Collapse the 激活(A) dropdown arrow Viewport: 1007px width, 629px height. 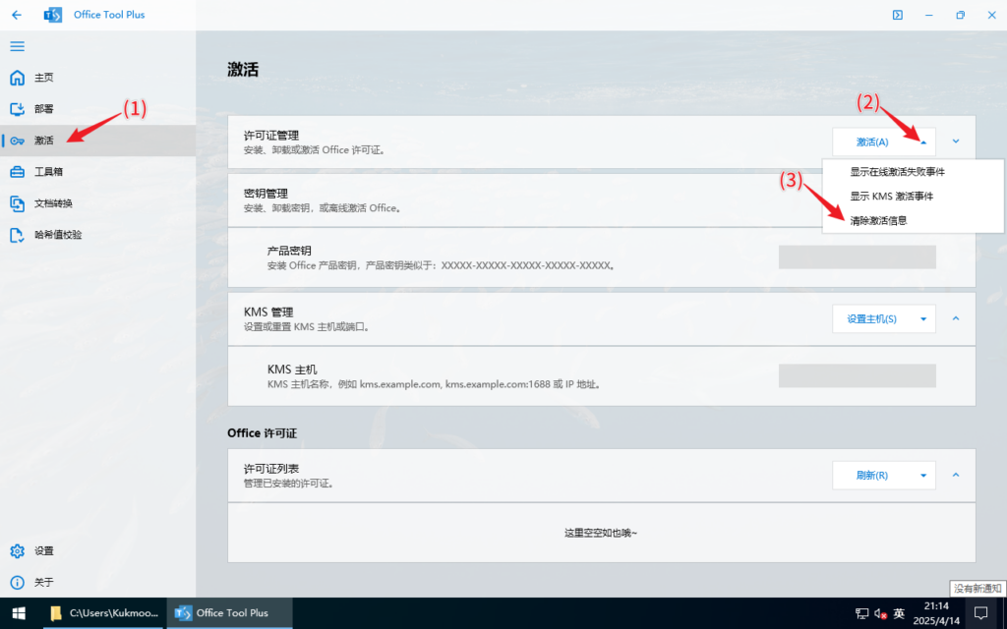point(923,142)
